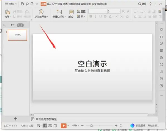This screenshot has width=167, height=131.
Task: Toggle Strikethrough formatting
Action: (105, 16)
